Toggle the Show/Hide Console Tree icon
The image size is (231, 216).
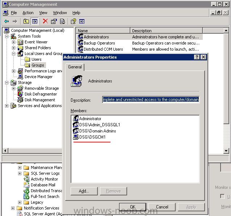tap(35, 21)
